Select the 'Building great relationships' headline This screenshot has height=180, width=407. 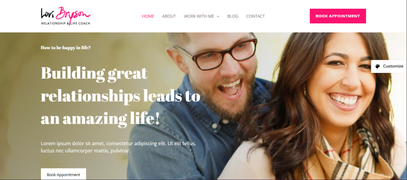click(x=120, y=96)
